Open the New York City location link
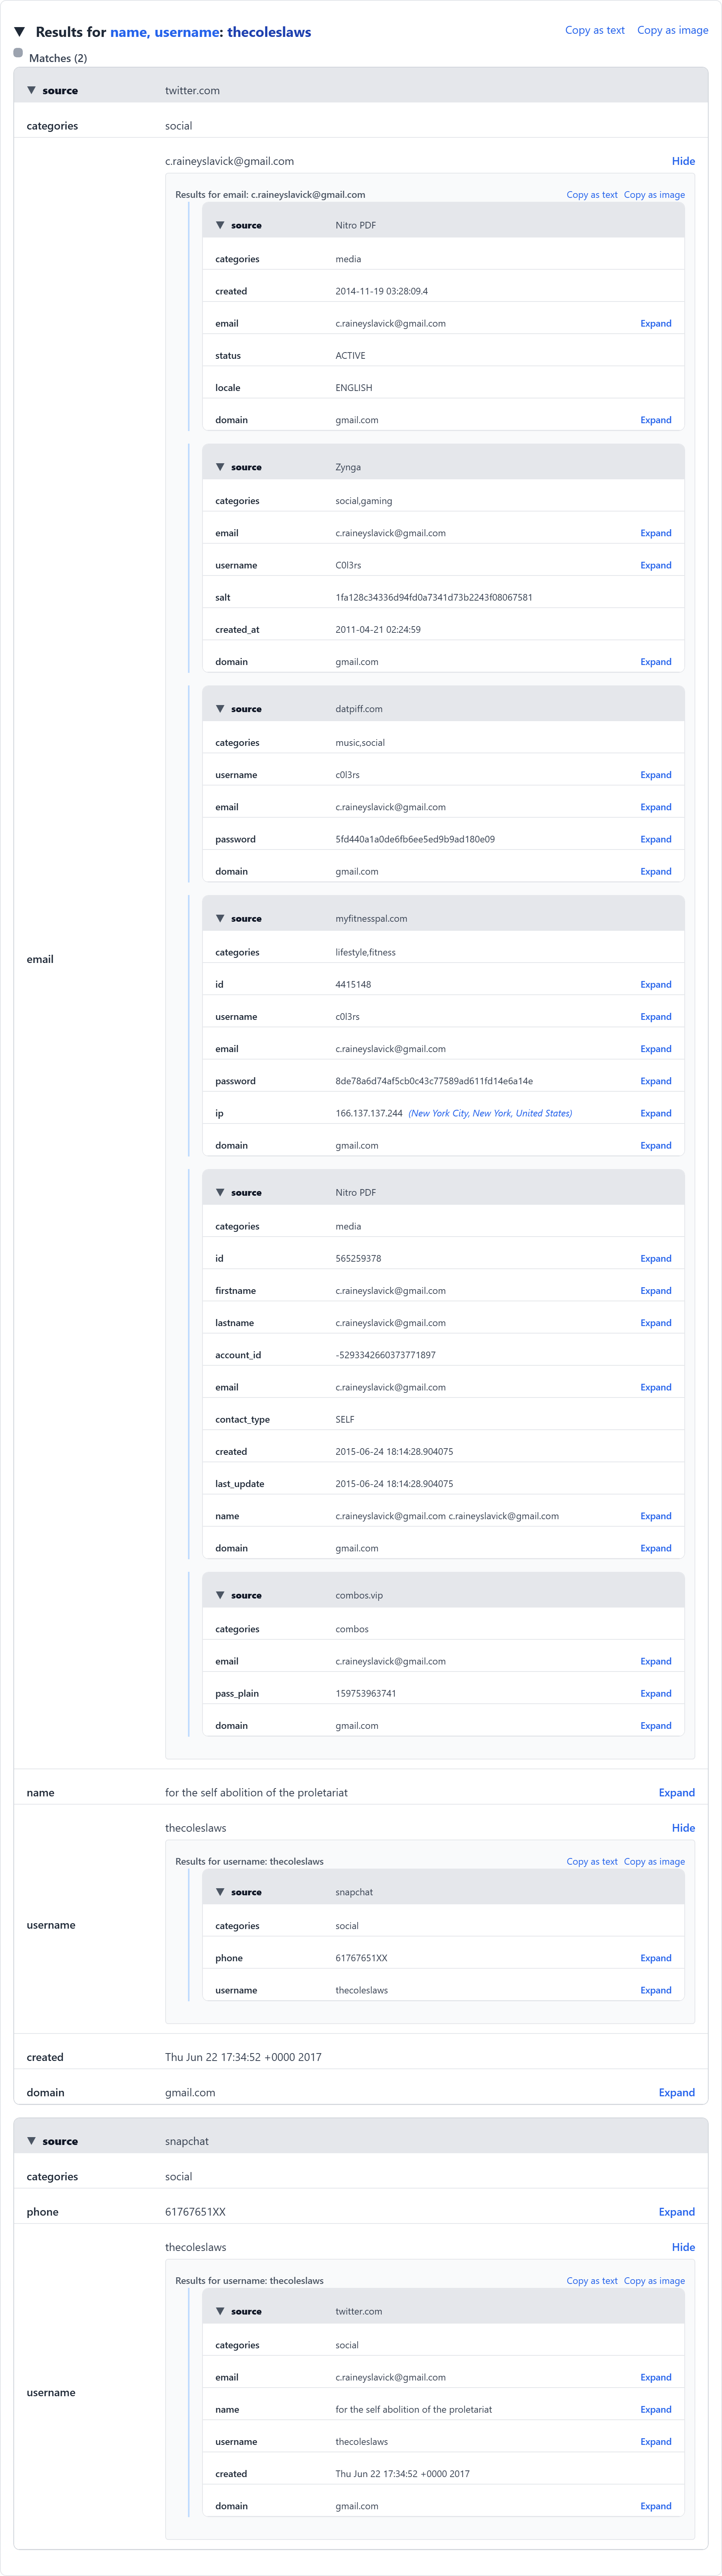 point(490,1113)
